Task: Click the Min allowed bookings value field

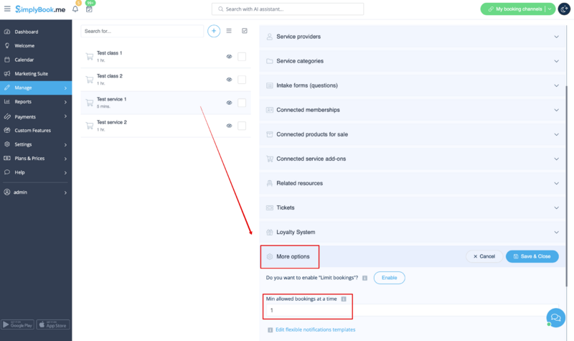Action: tap(412, 310)
